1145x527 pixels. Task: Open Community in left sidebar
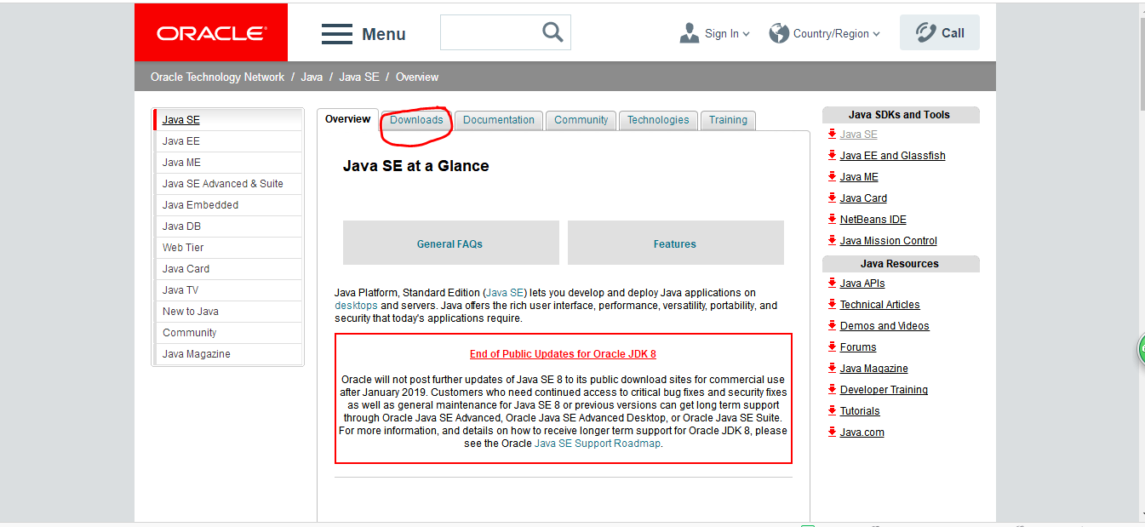click(x=228, y=333)
